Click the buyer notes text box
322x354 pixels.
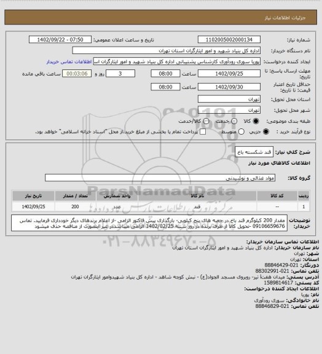(x=149, y=223)
